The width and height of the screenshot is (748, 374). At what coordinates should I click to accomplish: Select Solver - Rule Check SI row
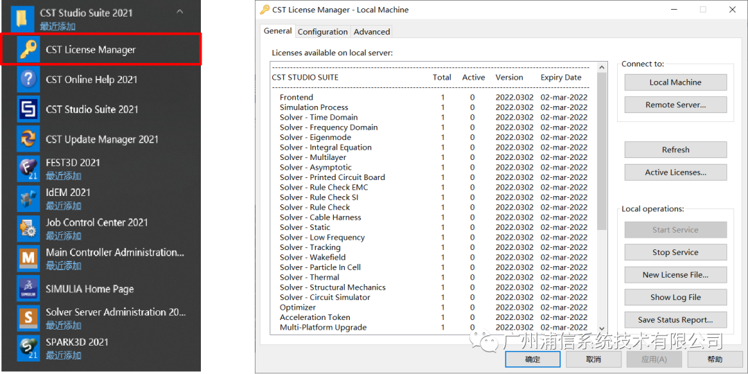click(433, 197)
